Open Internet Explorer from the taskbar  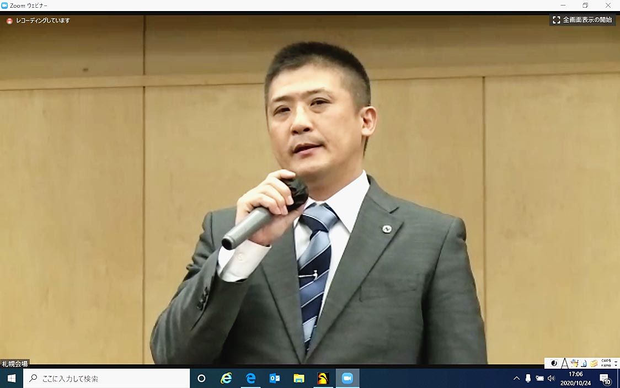point(226,379)
